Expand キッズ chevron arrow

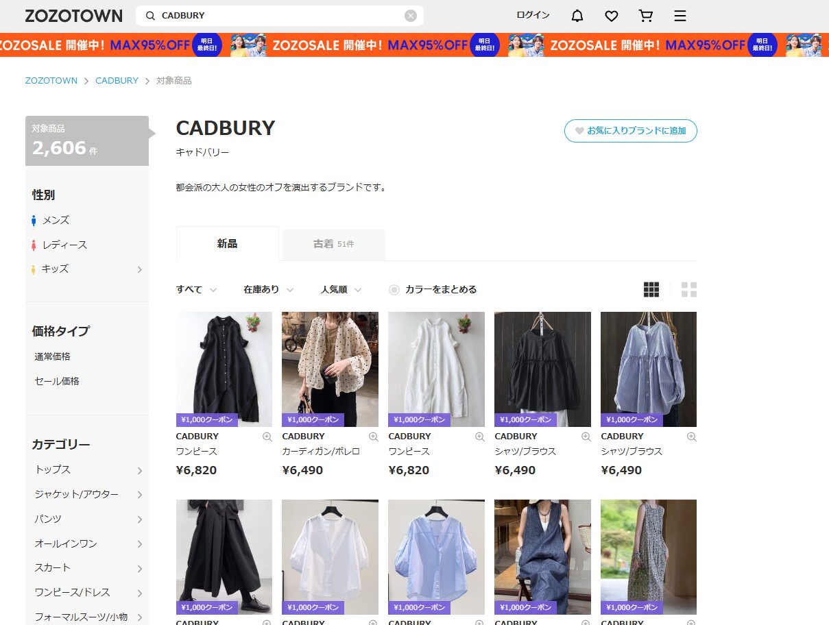click(x=139, y=269)
